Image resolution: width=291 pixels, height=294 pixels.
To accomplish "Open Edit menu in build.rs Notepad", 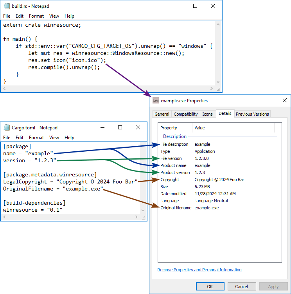I will coord(20,16).
